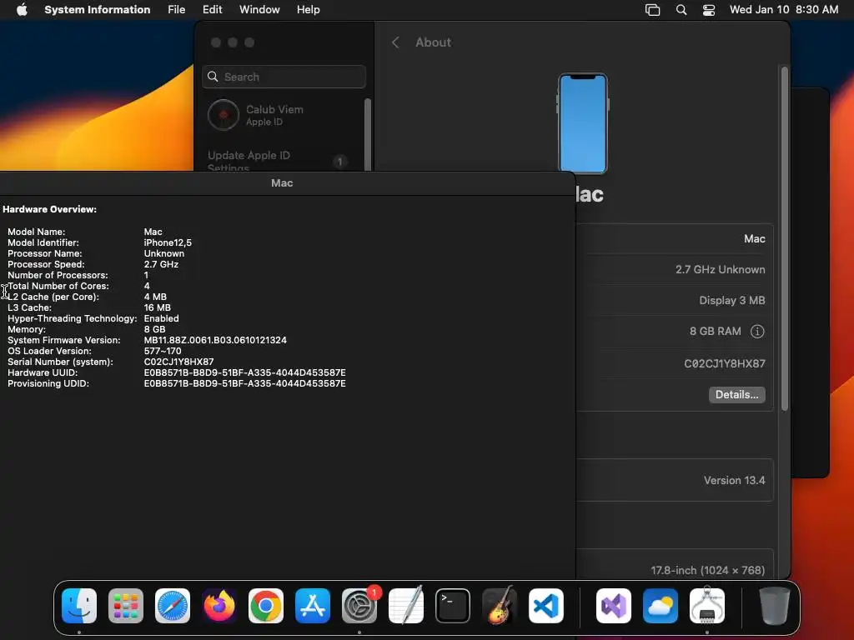854x640 pixels.
Task: Open the App Store from the Dock
Action: click(313, 606)
